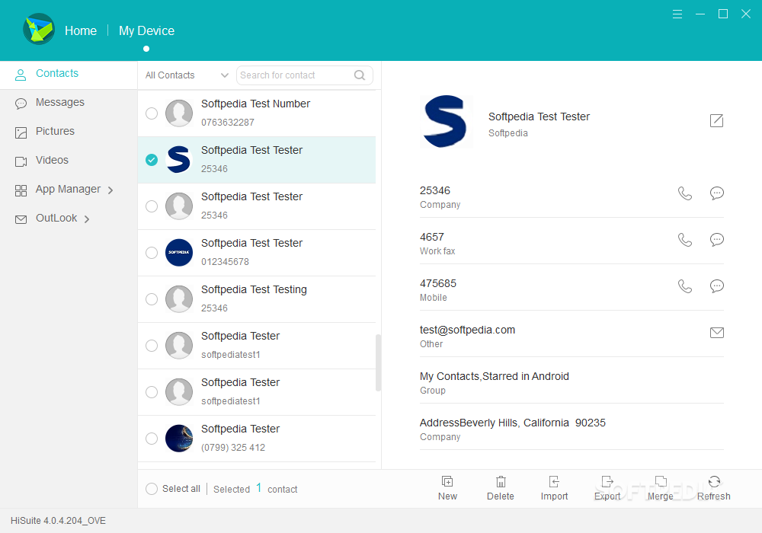Click the My Contacts,Starred in Android group text

495,376
